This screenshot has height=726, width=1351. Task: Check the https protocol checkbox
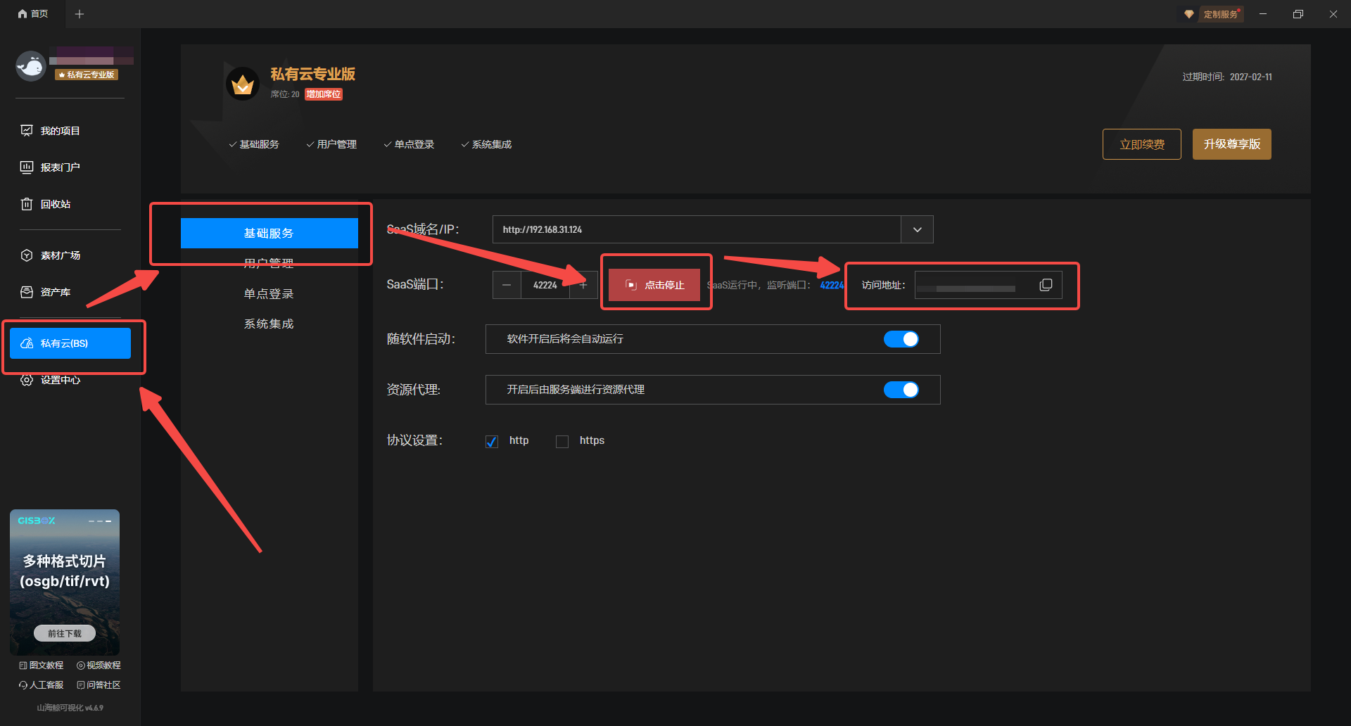coord(562,442)
